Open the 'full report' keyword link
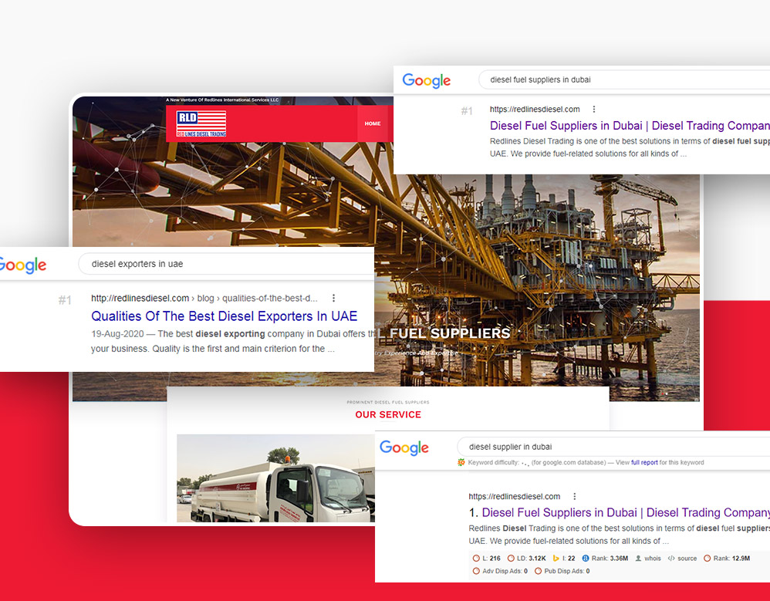 [644, 463]
